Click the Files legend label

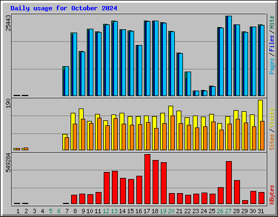271,43
